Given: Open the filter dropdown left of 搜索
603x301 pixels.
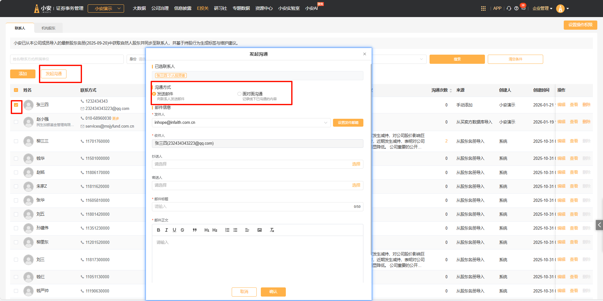Looking at the screenshot, I should [x=399, y=59].
